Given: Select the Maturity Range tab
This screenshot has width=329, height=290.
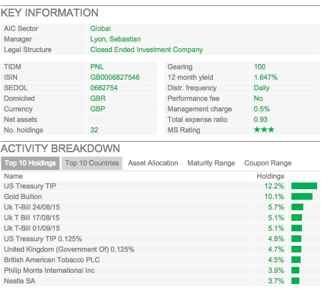Looking at the screenshot, I should [x=211, y=163].
